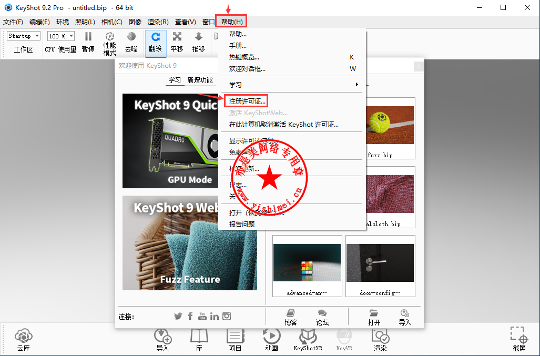Open the fuzz.bip recent scene
Screen dimensions: 540x356
point(390,128)
